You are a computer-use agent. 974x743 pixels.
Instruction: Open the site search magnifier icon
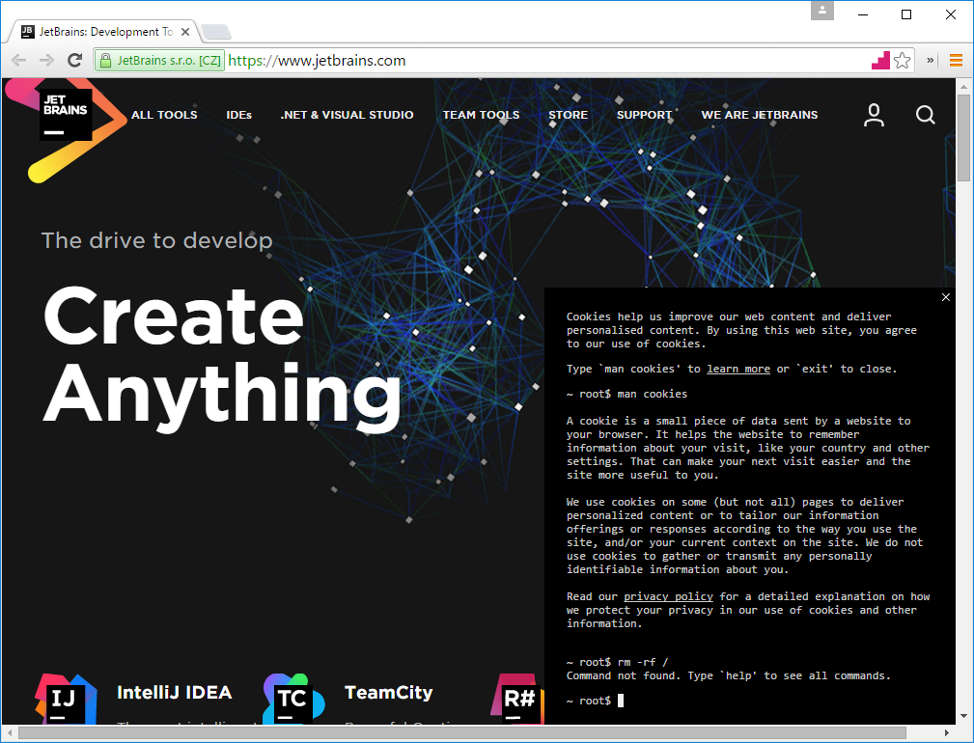(x=925, y=115)
